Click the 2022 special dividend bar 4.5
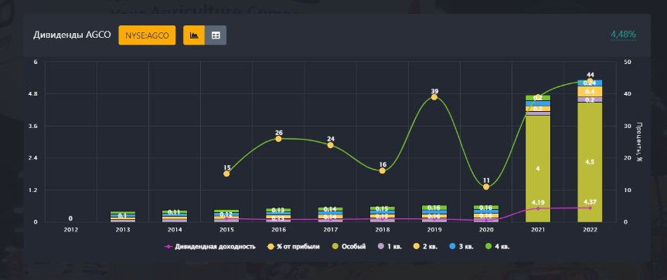This screenshot has width=667, height=280. (x=590, y=162)
